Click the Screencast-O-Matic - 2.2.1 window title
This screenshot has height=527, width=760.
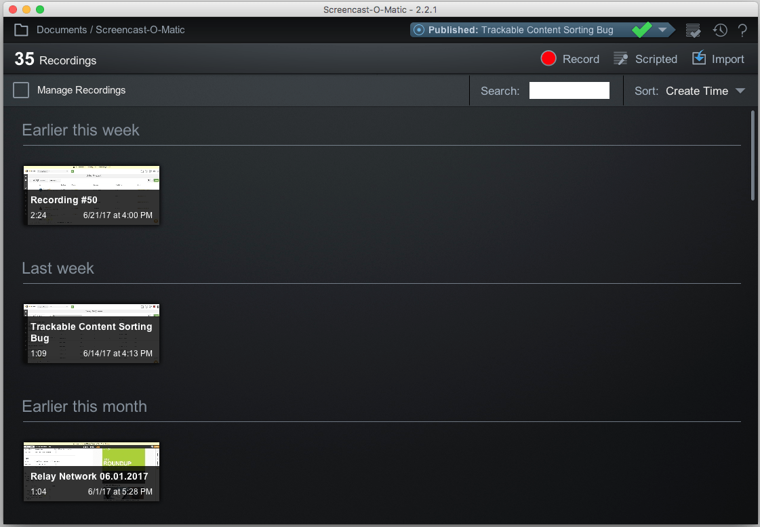[380, 9]
